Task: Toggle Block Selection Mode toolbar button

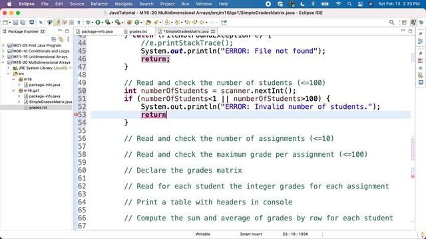Action: tap(71, 23)
